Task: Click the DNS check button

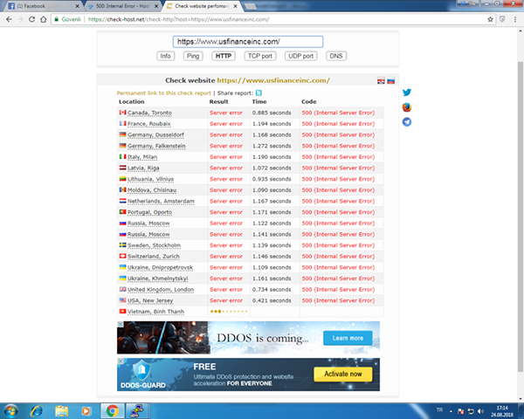Action: 336,56
